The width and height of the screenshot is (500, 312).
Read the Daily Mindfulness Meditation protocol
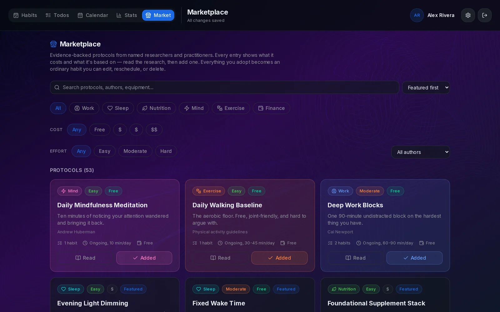tap(85, 258)
